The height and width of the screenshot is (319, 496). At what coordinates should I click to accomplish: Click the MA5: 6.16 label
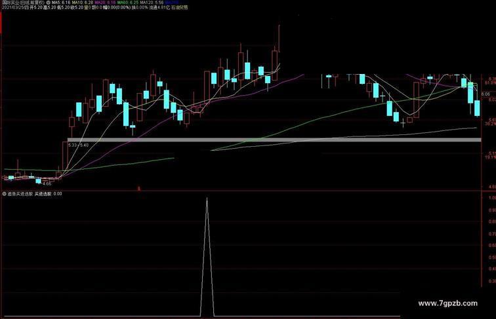pos(61,2)
